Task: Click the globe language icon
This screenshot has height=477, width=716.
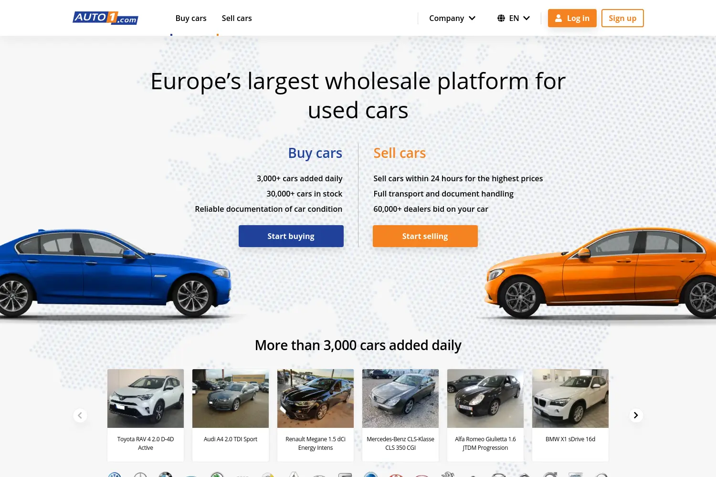Action: point(501,18)
